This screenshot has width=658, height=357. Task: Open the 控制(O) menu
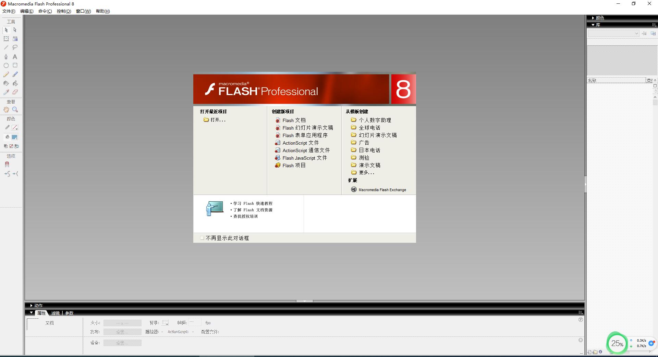(x=64, y=11)
